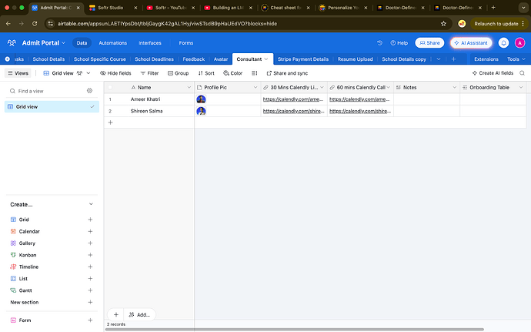Open Ameer Khatri 30 mins Calendly link
The image size is (531, 332).
[x=293, y=99]
